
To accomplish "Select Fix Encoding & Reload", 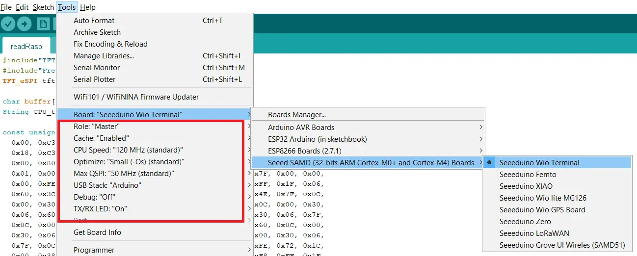I will [155, 44].
